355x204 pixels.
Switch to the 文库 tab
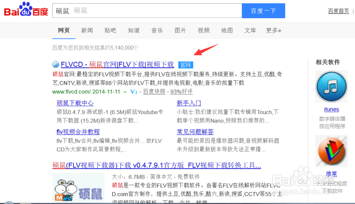coord(250,30)
